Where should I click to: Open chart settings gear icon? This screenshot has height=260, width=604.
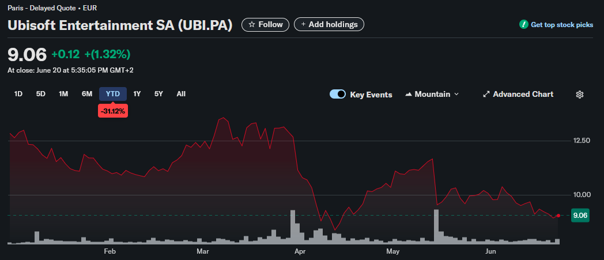click(579, 95)
